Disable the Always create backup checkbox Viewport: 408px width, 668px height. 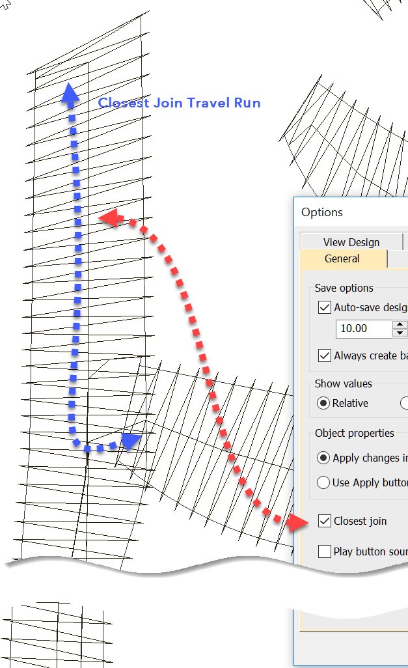(324, 355)
